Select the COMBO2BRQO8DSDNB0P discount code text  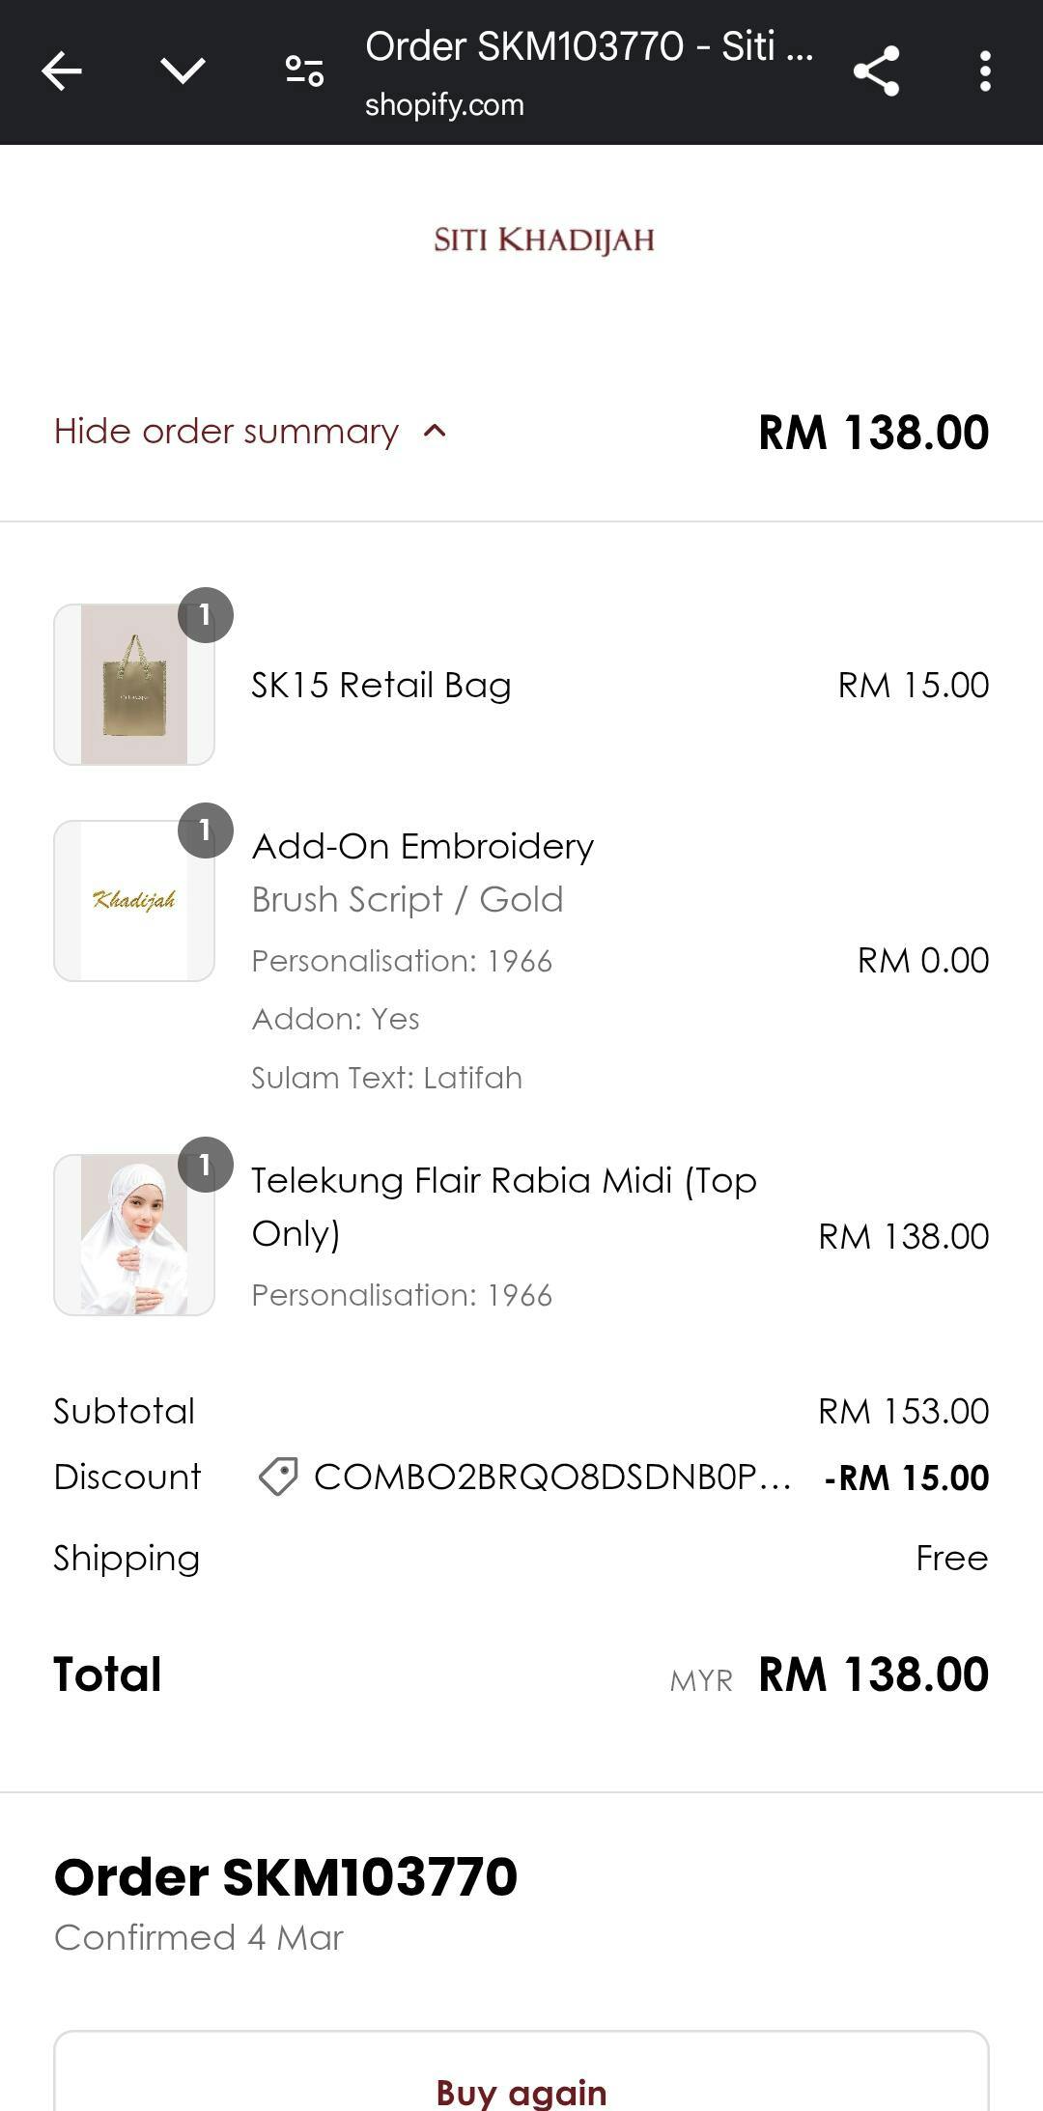click(552, 1477)
